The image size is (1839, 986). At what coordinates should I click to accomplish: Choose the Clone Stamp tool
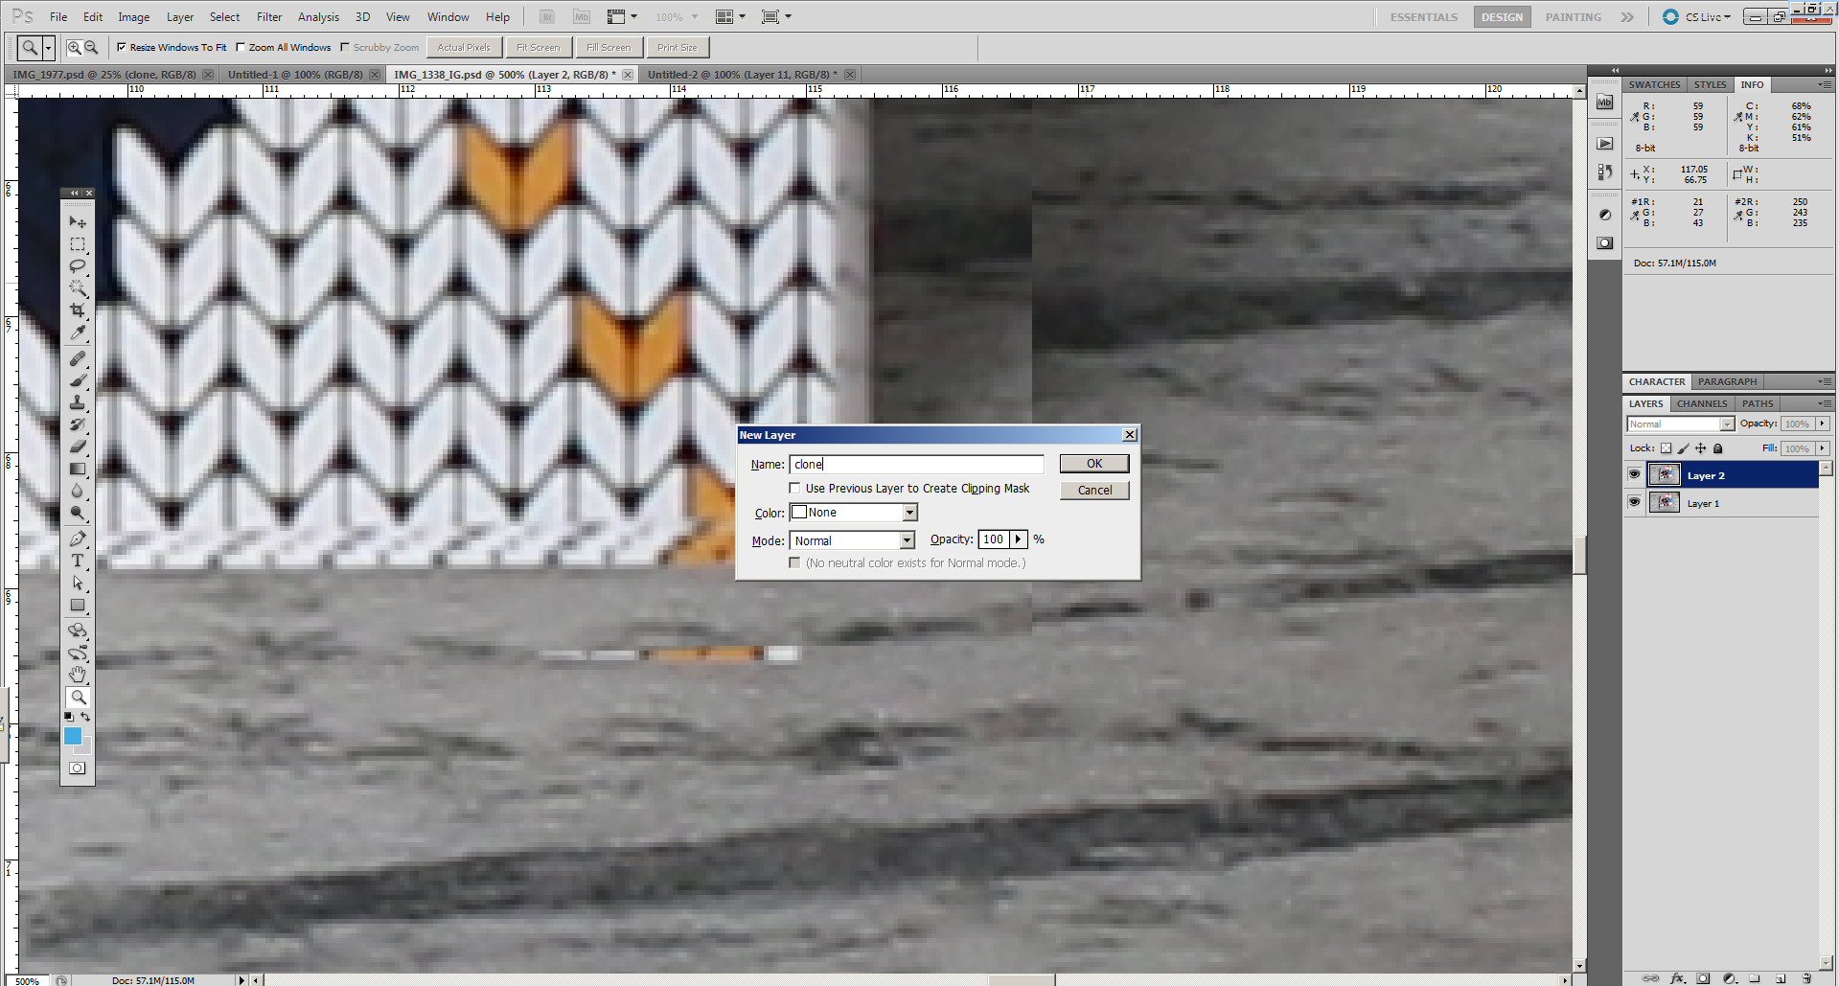click(x=78, y=402)
